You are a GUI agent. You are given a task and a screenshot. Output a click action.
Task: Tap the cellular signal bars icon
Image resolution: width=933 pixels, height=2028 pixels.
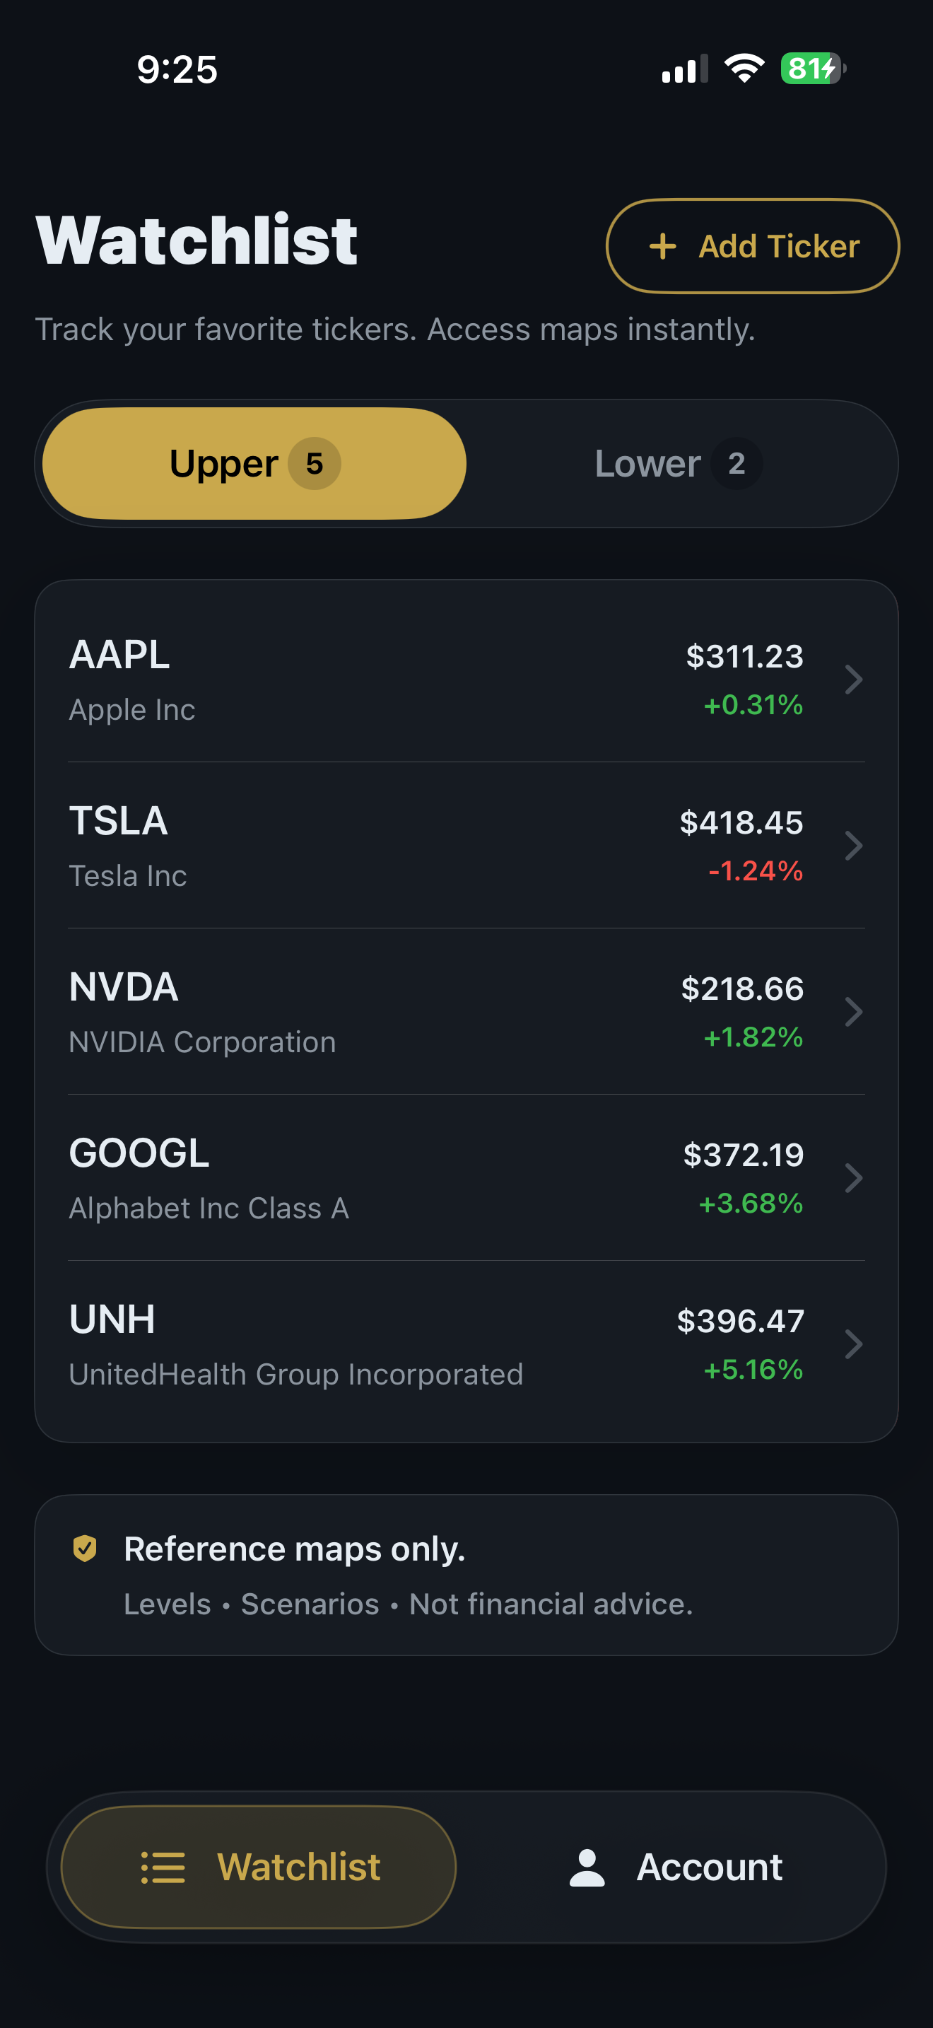[684, 69]
